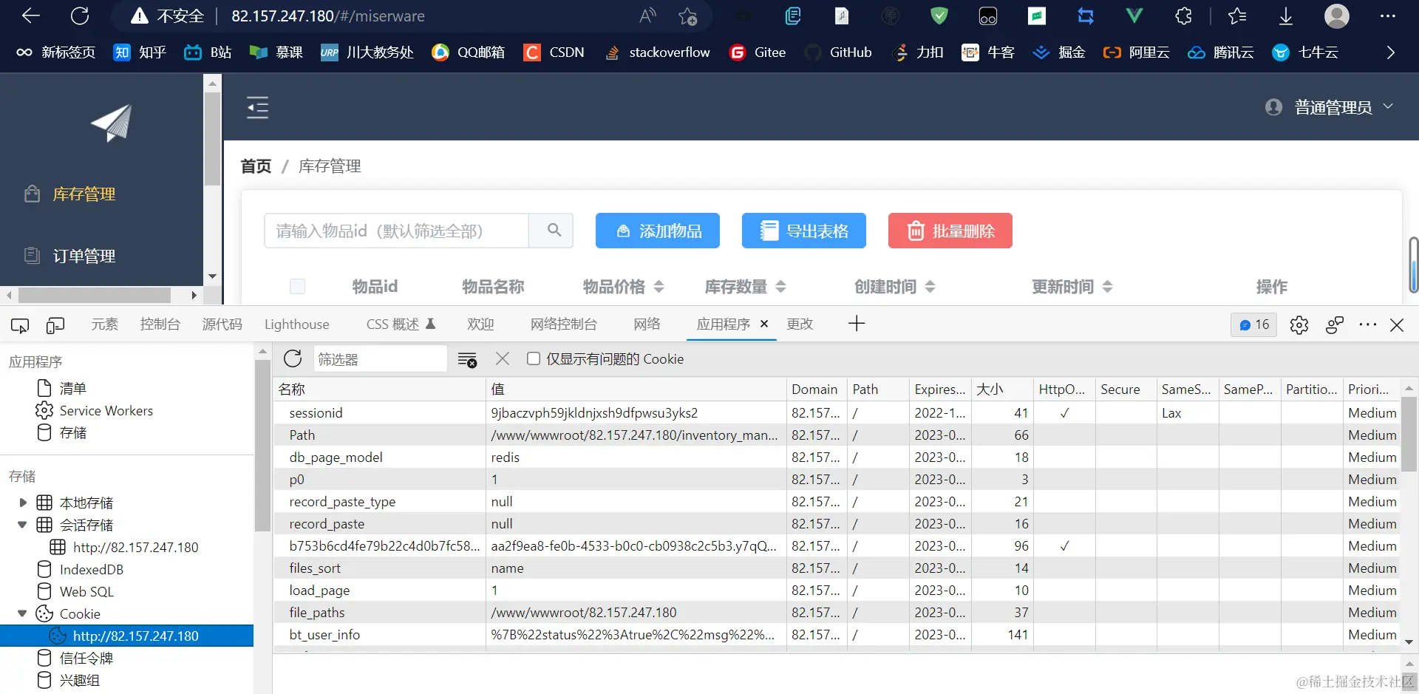Click the 批量删除 button

point(950,231)
